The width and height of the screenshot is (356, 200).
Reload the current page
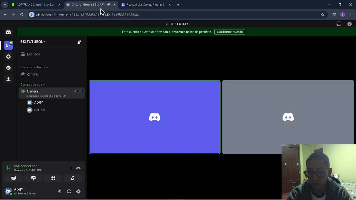tap(22, 15)
